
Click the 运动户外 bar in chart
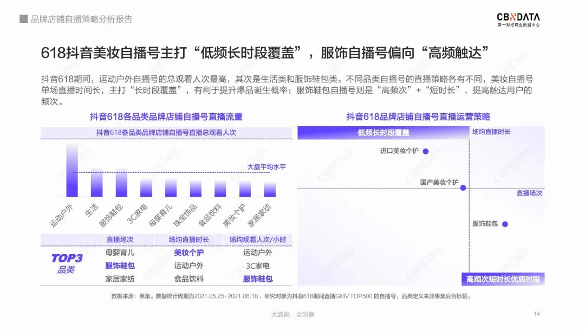click(72, 170)
